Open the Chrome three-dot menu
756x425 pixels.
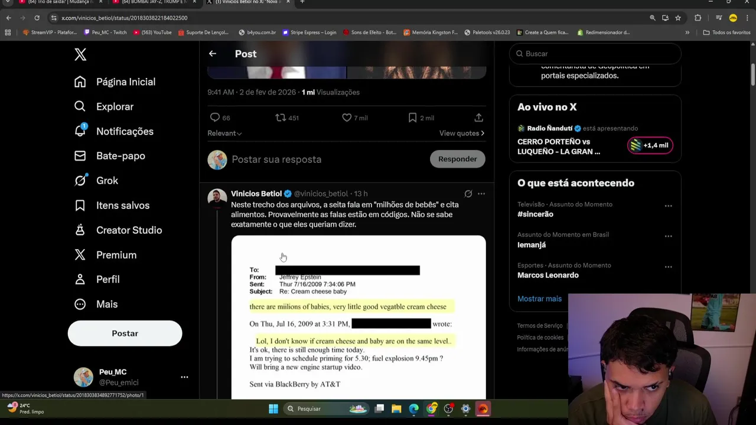(747, 18)
